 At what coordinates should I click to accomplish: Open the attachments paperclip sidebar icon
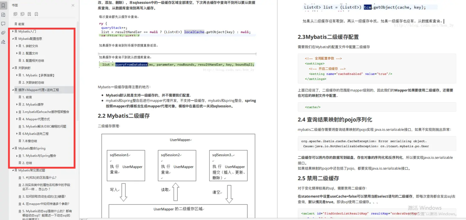coord(3,33)
